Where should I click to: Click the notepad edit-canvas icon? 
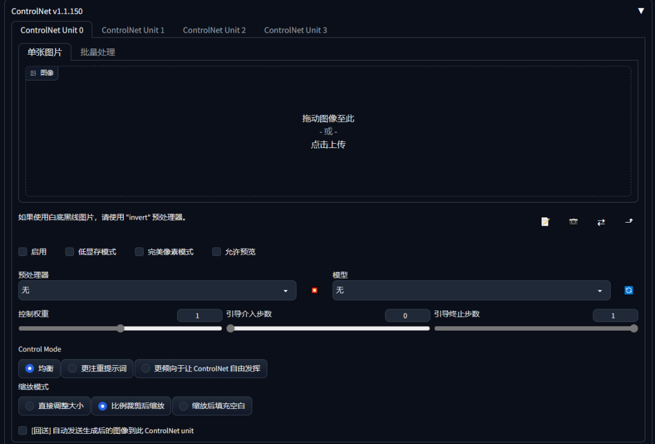click(x=545, y=222)
